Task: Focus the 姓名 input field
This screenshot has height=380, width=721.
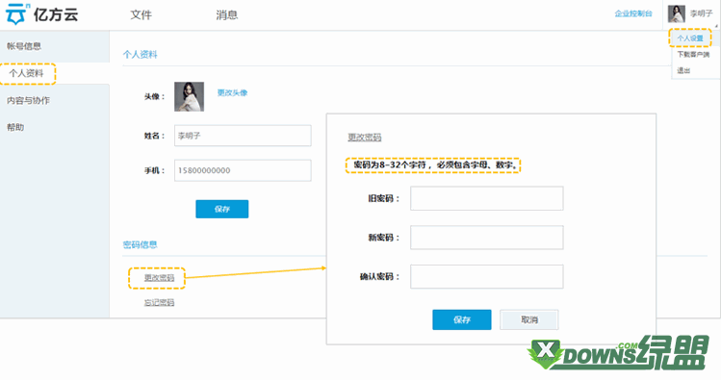Action: pos(243,136)
